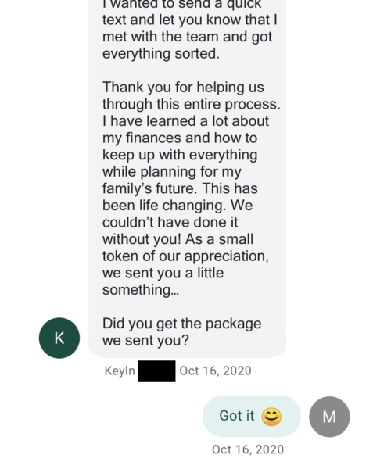Screen dimensions: 391x469
Task: Click the 'been life changing. We' line
Action: [x=178, y=206]
